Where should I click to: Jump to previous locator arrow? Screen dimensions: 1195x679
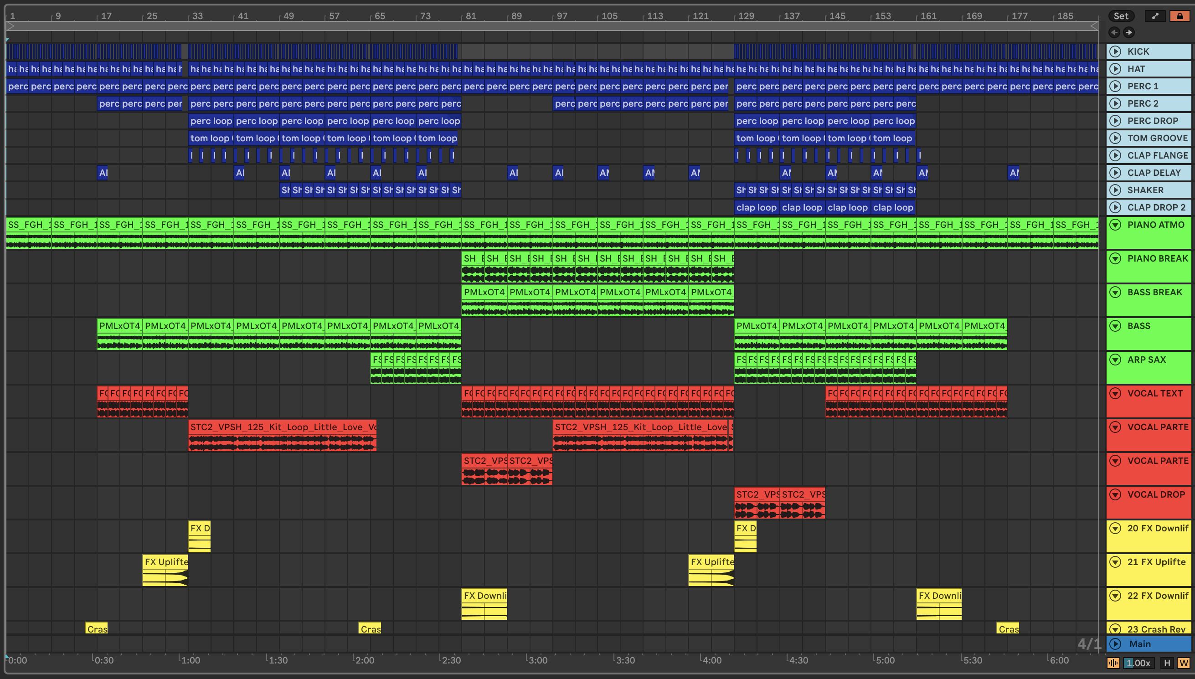(1114, 32)
